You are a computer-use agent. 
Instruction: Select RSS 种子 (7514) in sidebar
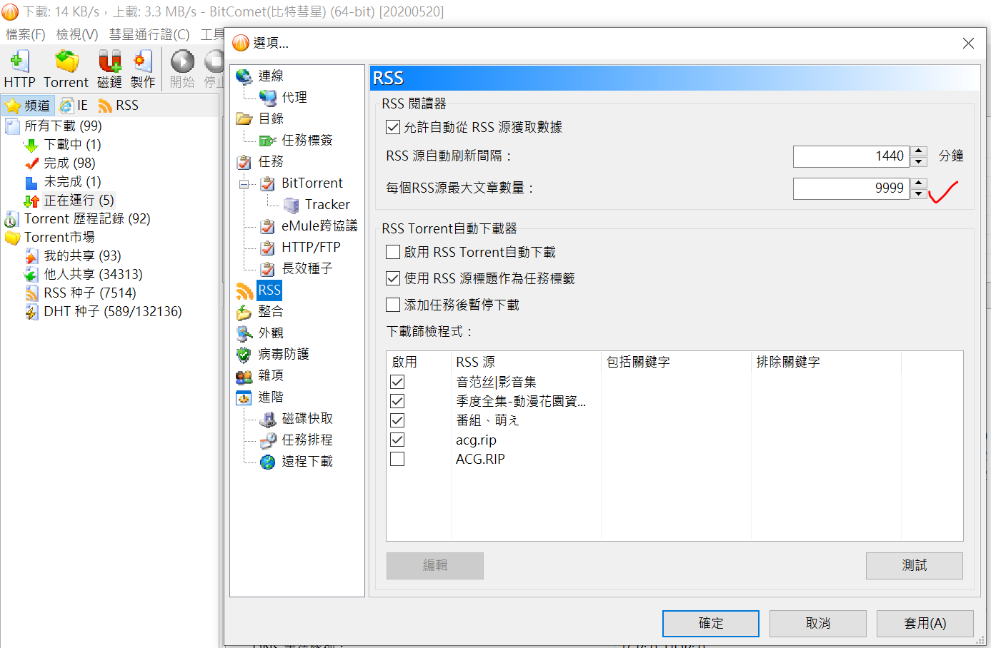click(x=89, y=293)
